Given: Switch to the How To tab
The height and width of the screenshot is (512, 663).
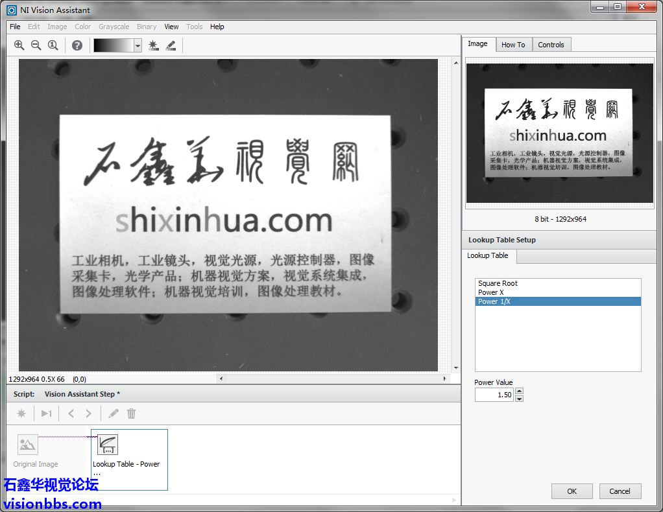Looking at the screenshot, I should [513, 45].
